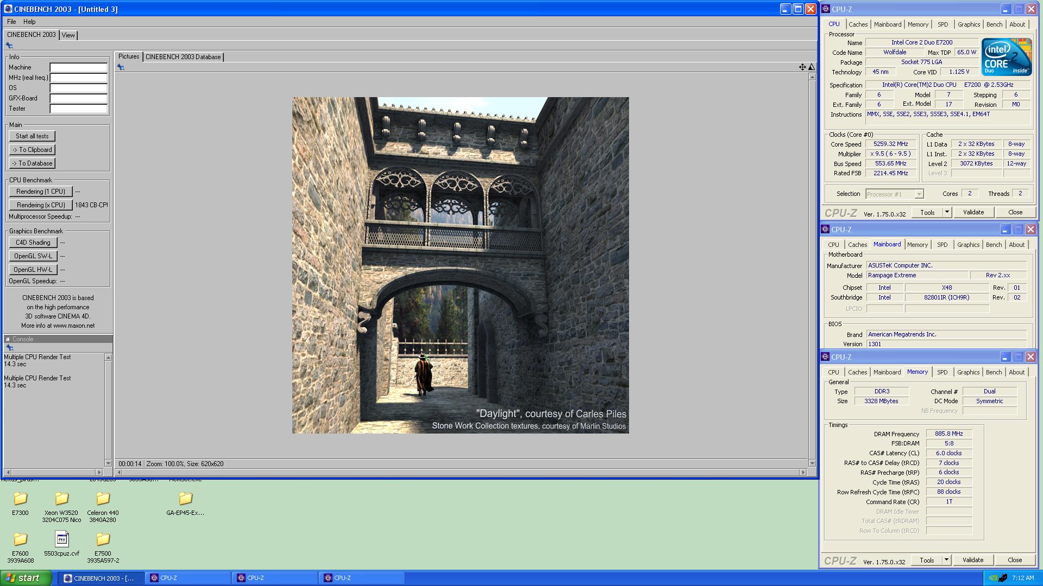Click the 1843 CB-CPU score text

click(91, 205)
